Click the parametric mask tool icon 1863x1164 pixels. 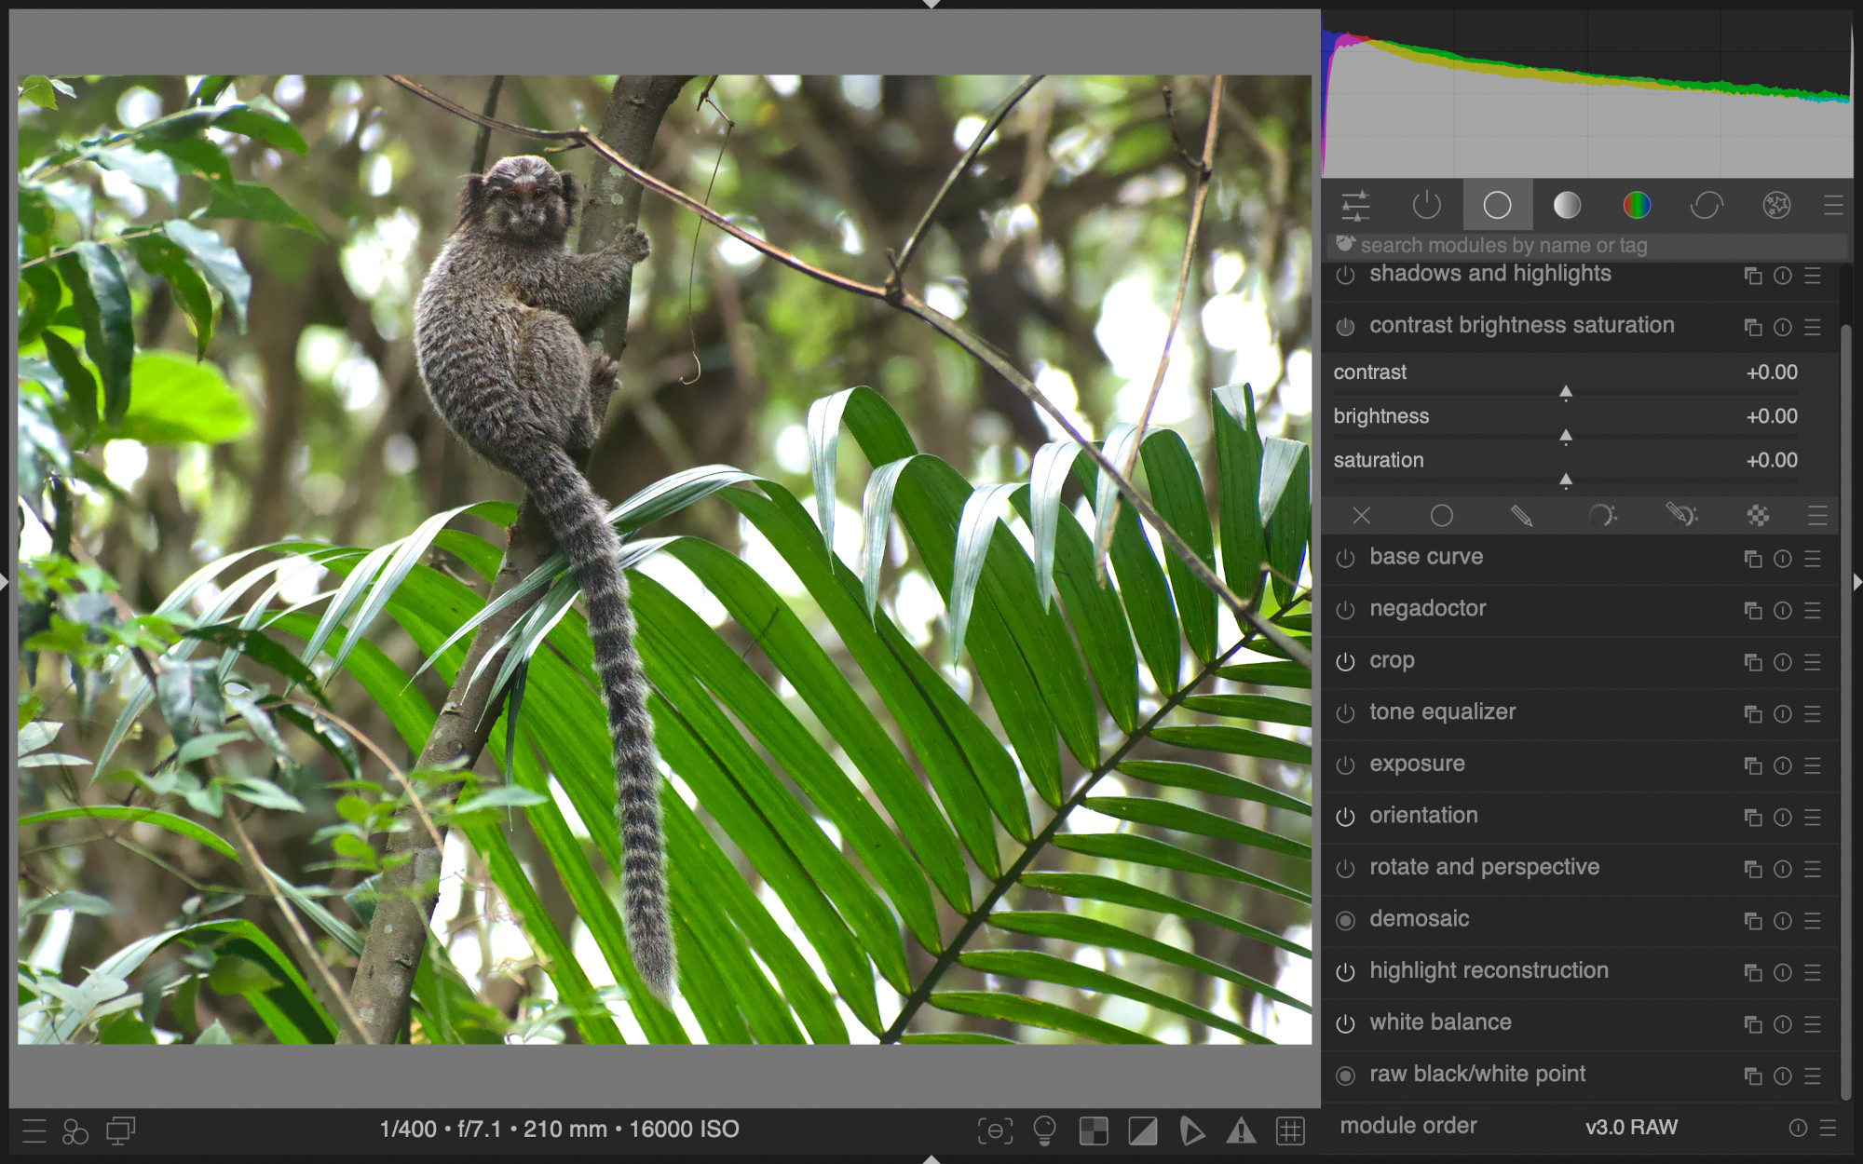(1600, 514)
